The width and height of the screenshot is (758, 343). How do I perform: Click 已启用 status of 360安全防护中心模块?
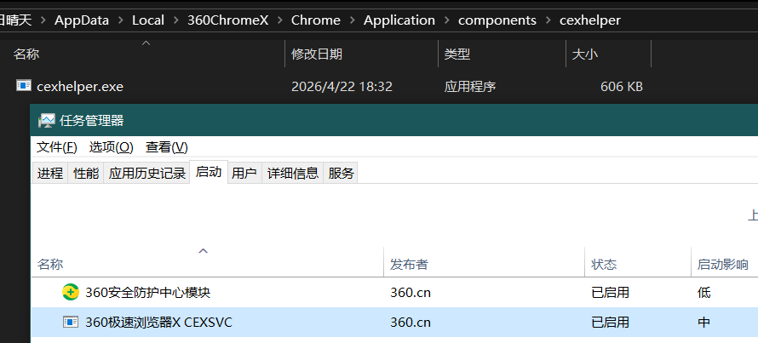(610, 293)
